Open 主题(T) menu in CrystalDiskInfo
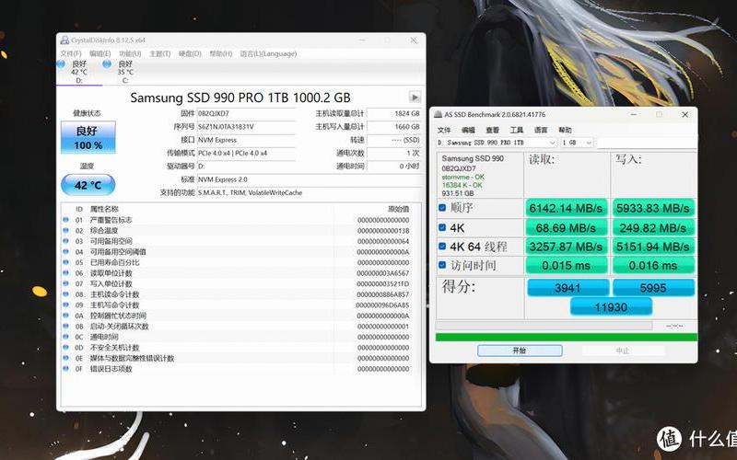Viewport: 737px width, 460px height. (x=159, y=53)
